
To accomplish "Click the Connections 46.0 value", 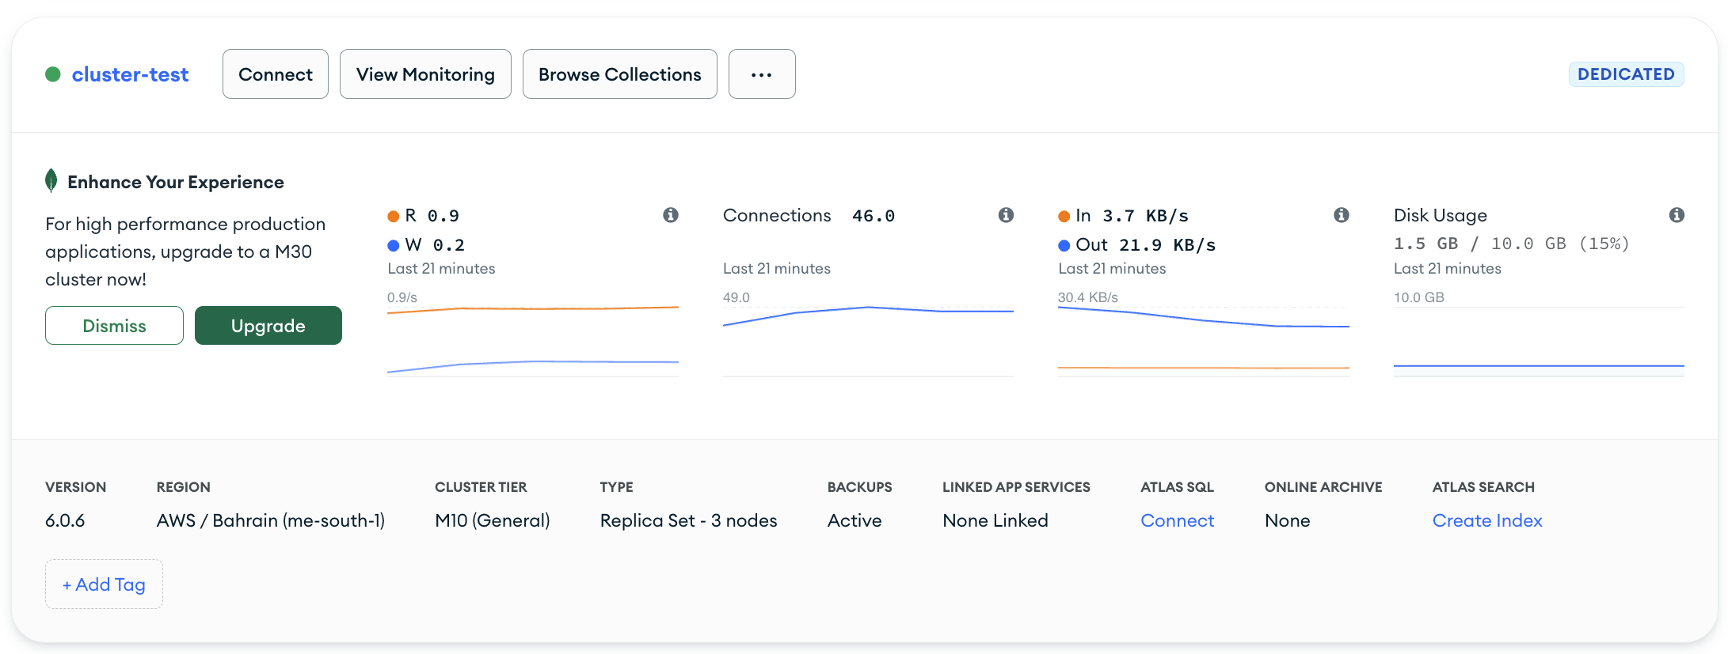I will pyautogui.click(x=874, y=216).
